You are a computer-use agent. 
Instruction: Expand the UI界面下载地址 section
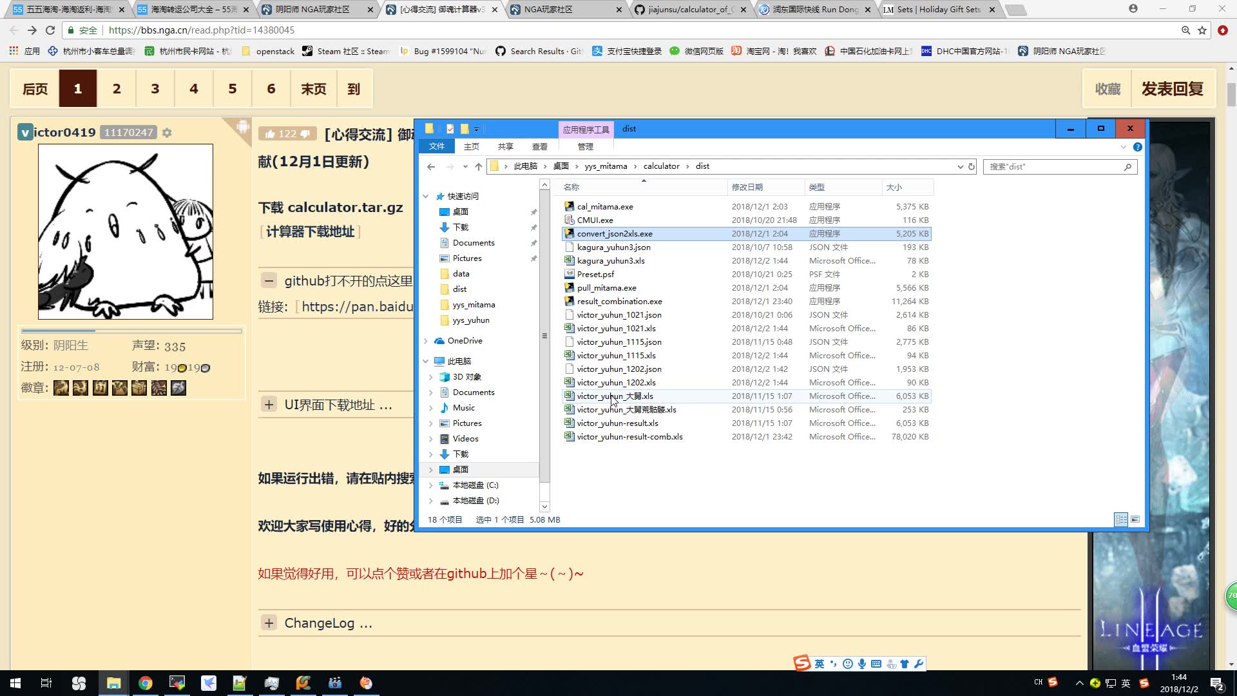coord(269,405)
